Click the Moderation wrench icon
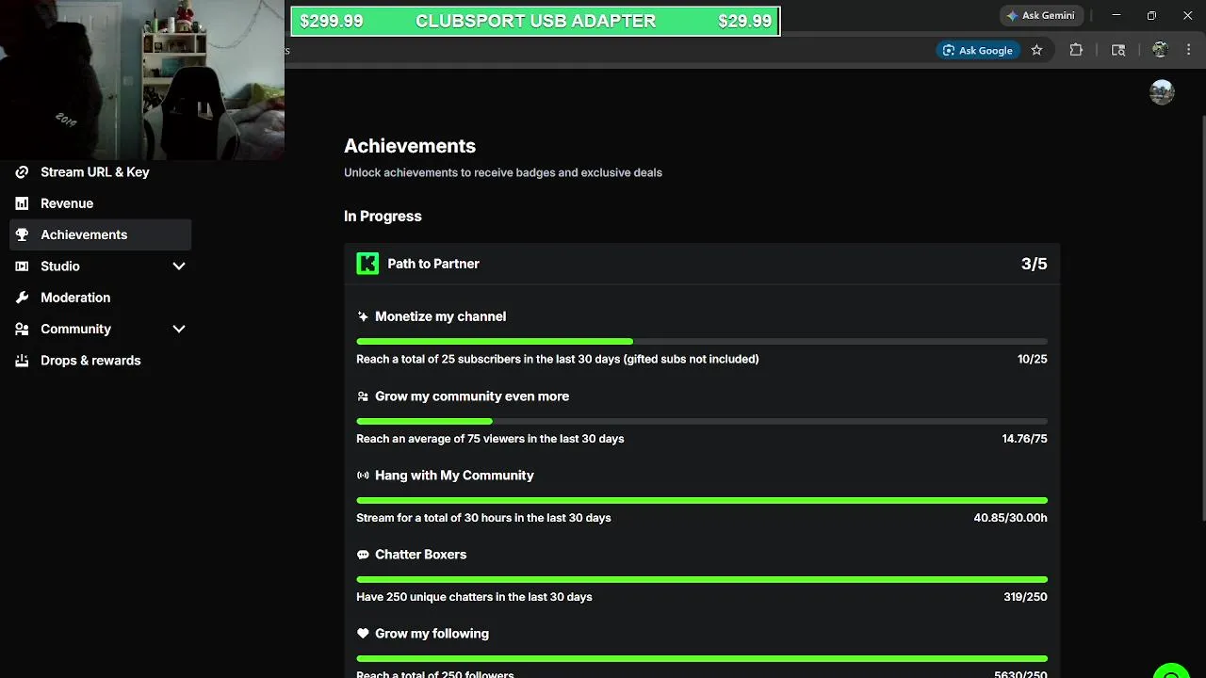Viewport: 1206px width, 678px height. 22,298
